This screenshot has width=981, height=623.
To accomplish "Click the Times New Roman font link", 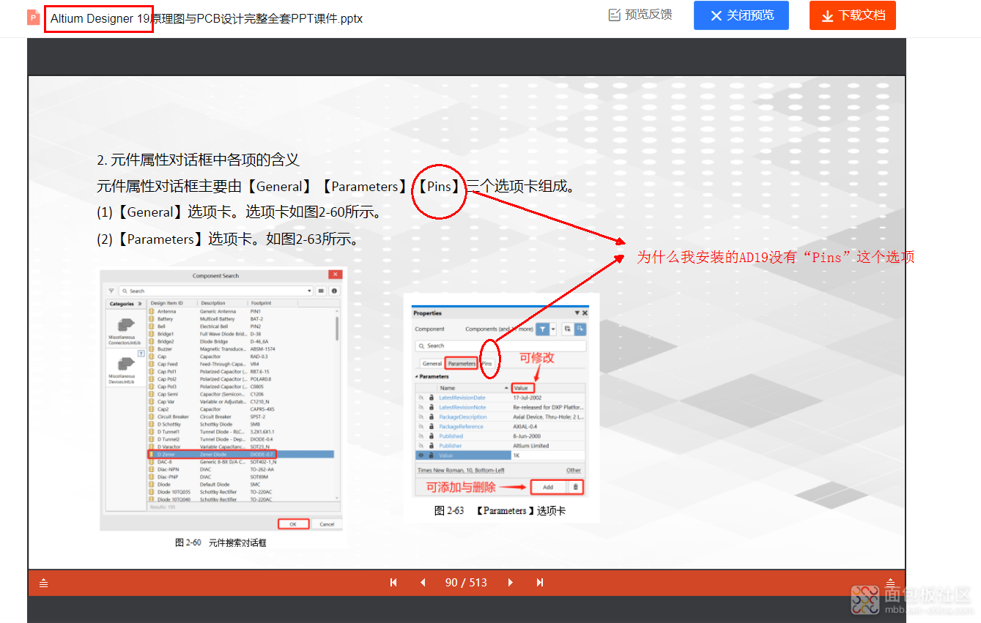I will [461, 470].
